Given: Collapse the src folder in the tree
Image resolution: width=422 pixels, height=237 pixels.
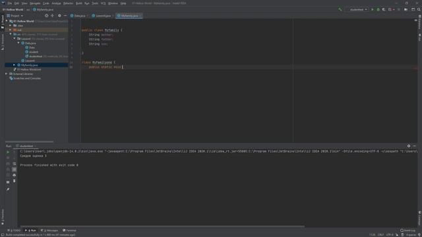Looking at the screenshot, I should coord(11,34).
